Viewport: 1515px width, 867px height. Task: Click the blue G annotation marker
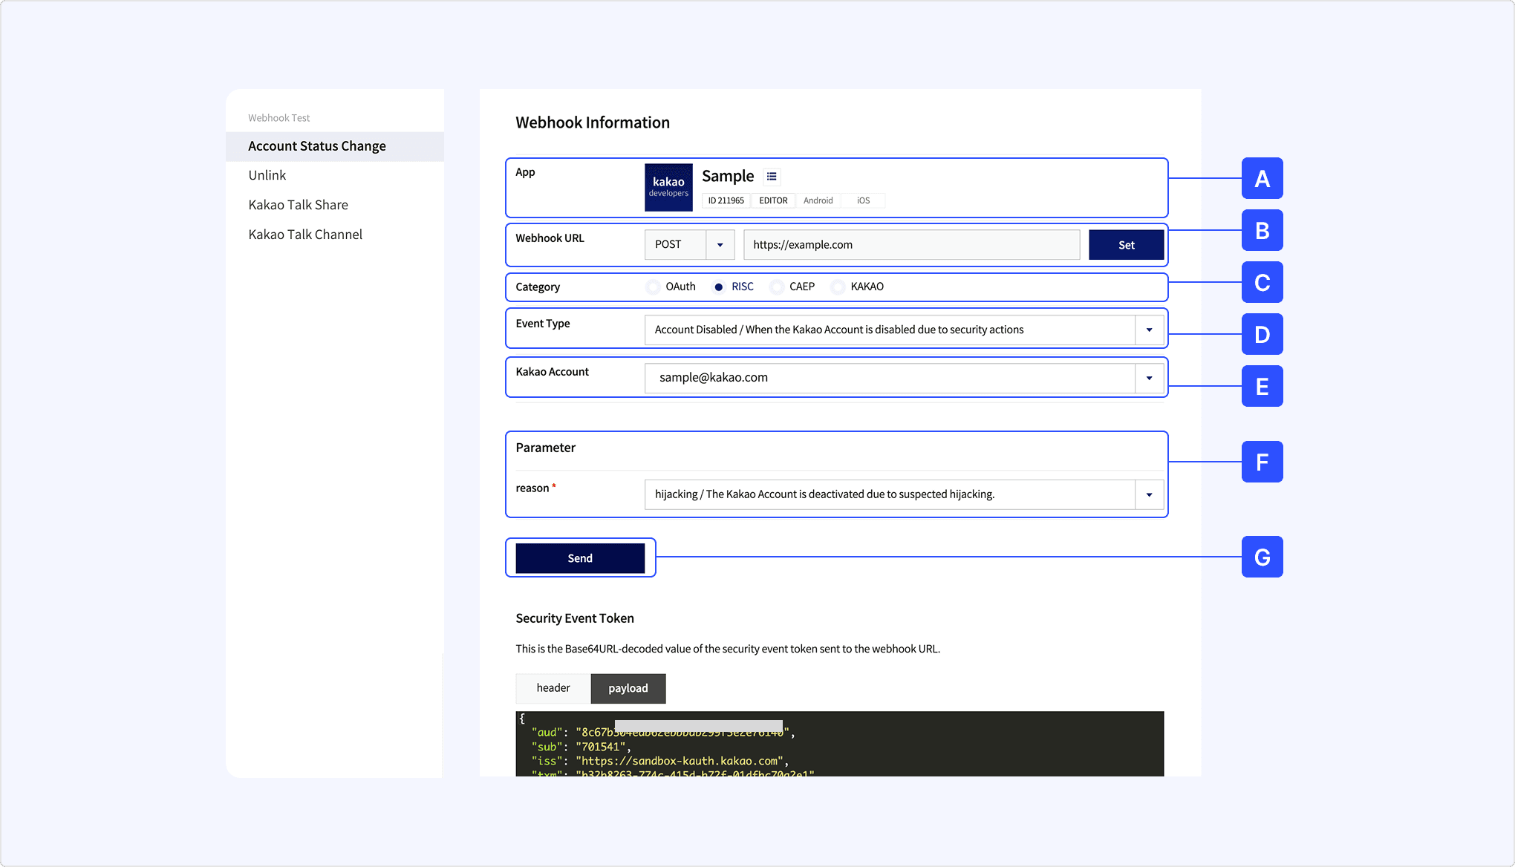tap(1262, 557)
